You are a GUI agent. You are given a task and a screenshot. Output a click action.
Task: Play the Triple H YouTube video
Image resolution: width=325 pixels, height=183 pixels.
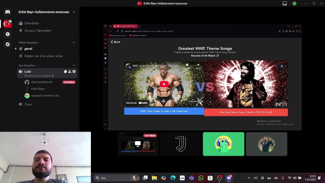click(x=164, y=84)
